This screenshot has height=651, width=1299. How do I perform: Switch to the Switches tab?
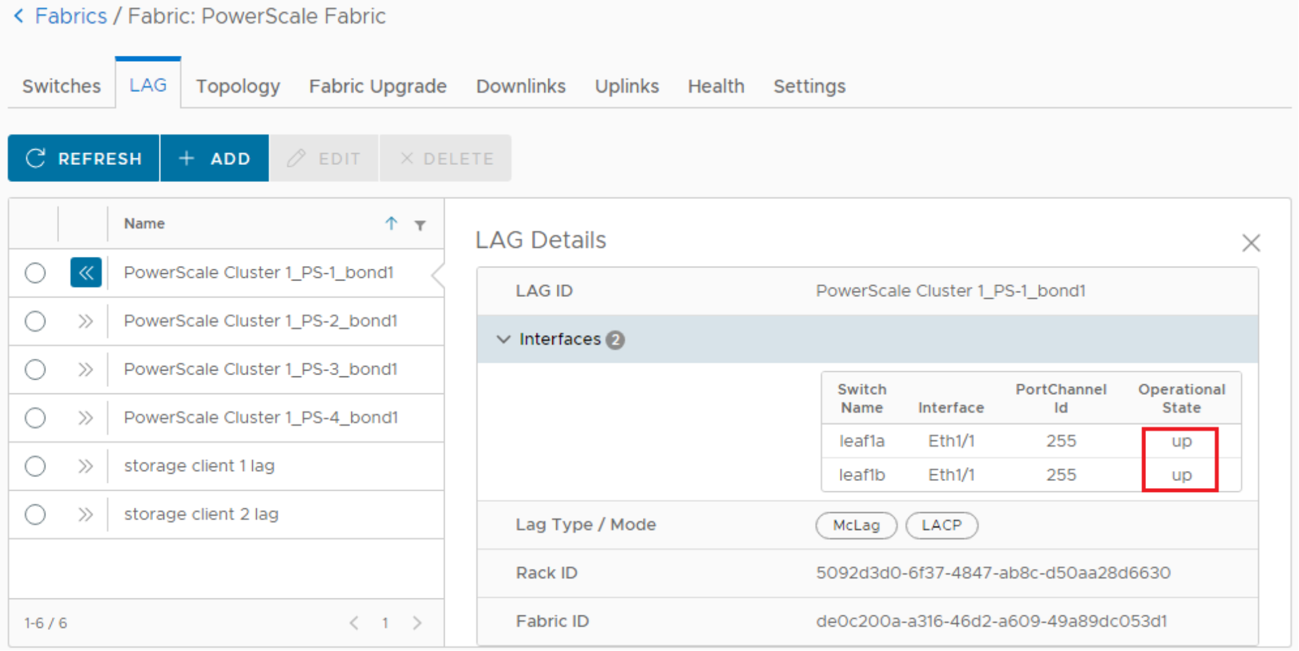(x=62, y=86)
